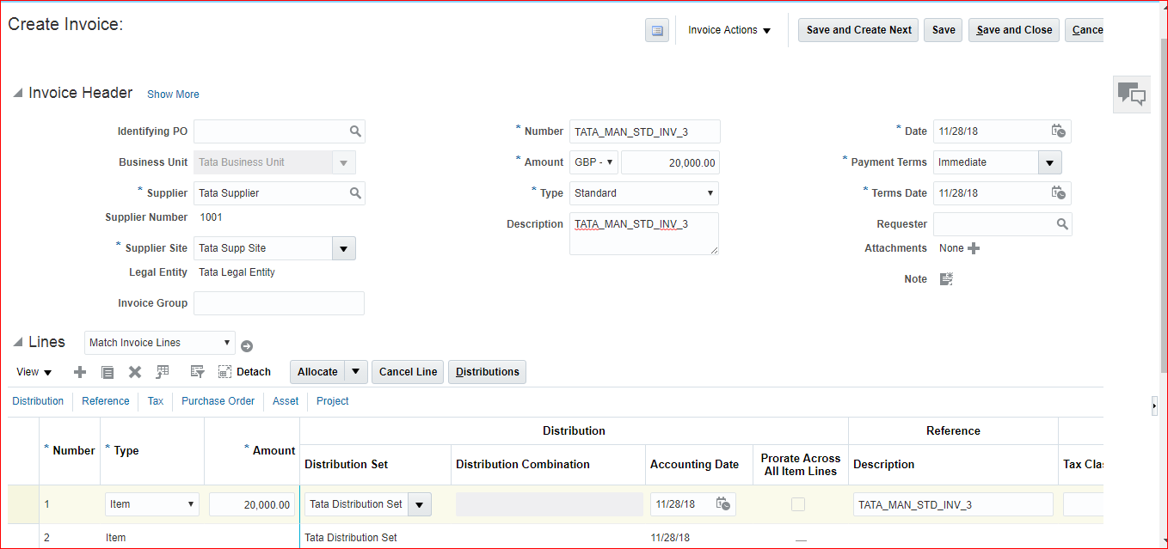
Task: Click the Note create icon
Action: (x=946, y=279)
